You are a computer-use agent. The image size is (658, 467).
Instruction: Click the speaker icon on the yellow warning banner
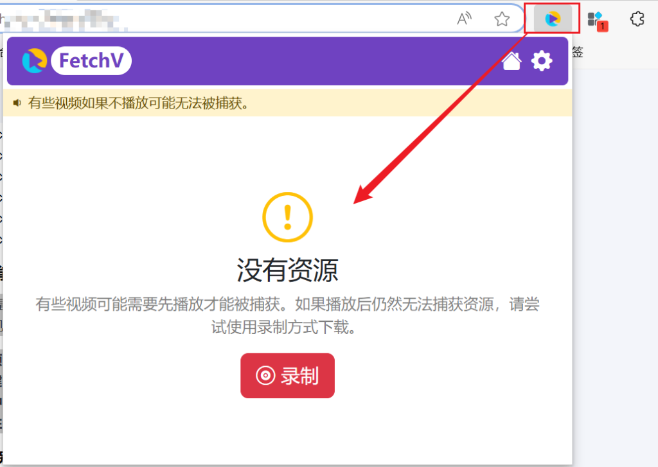(16, 101)
